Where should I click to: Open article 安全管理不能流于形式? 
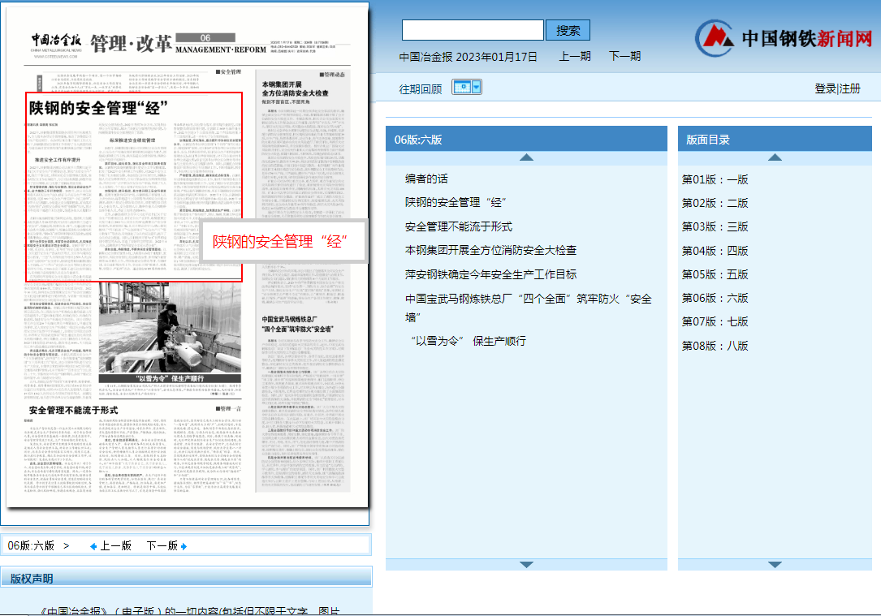[459, 226]
